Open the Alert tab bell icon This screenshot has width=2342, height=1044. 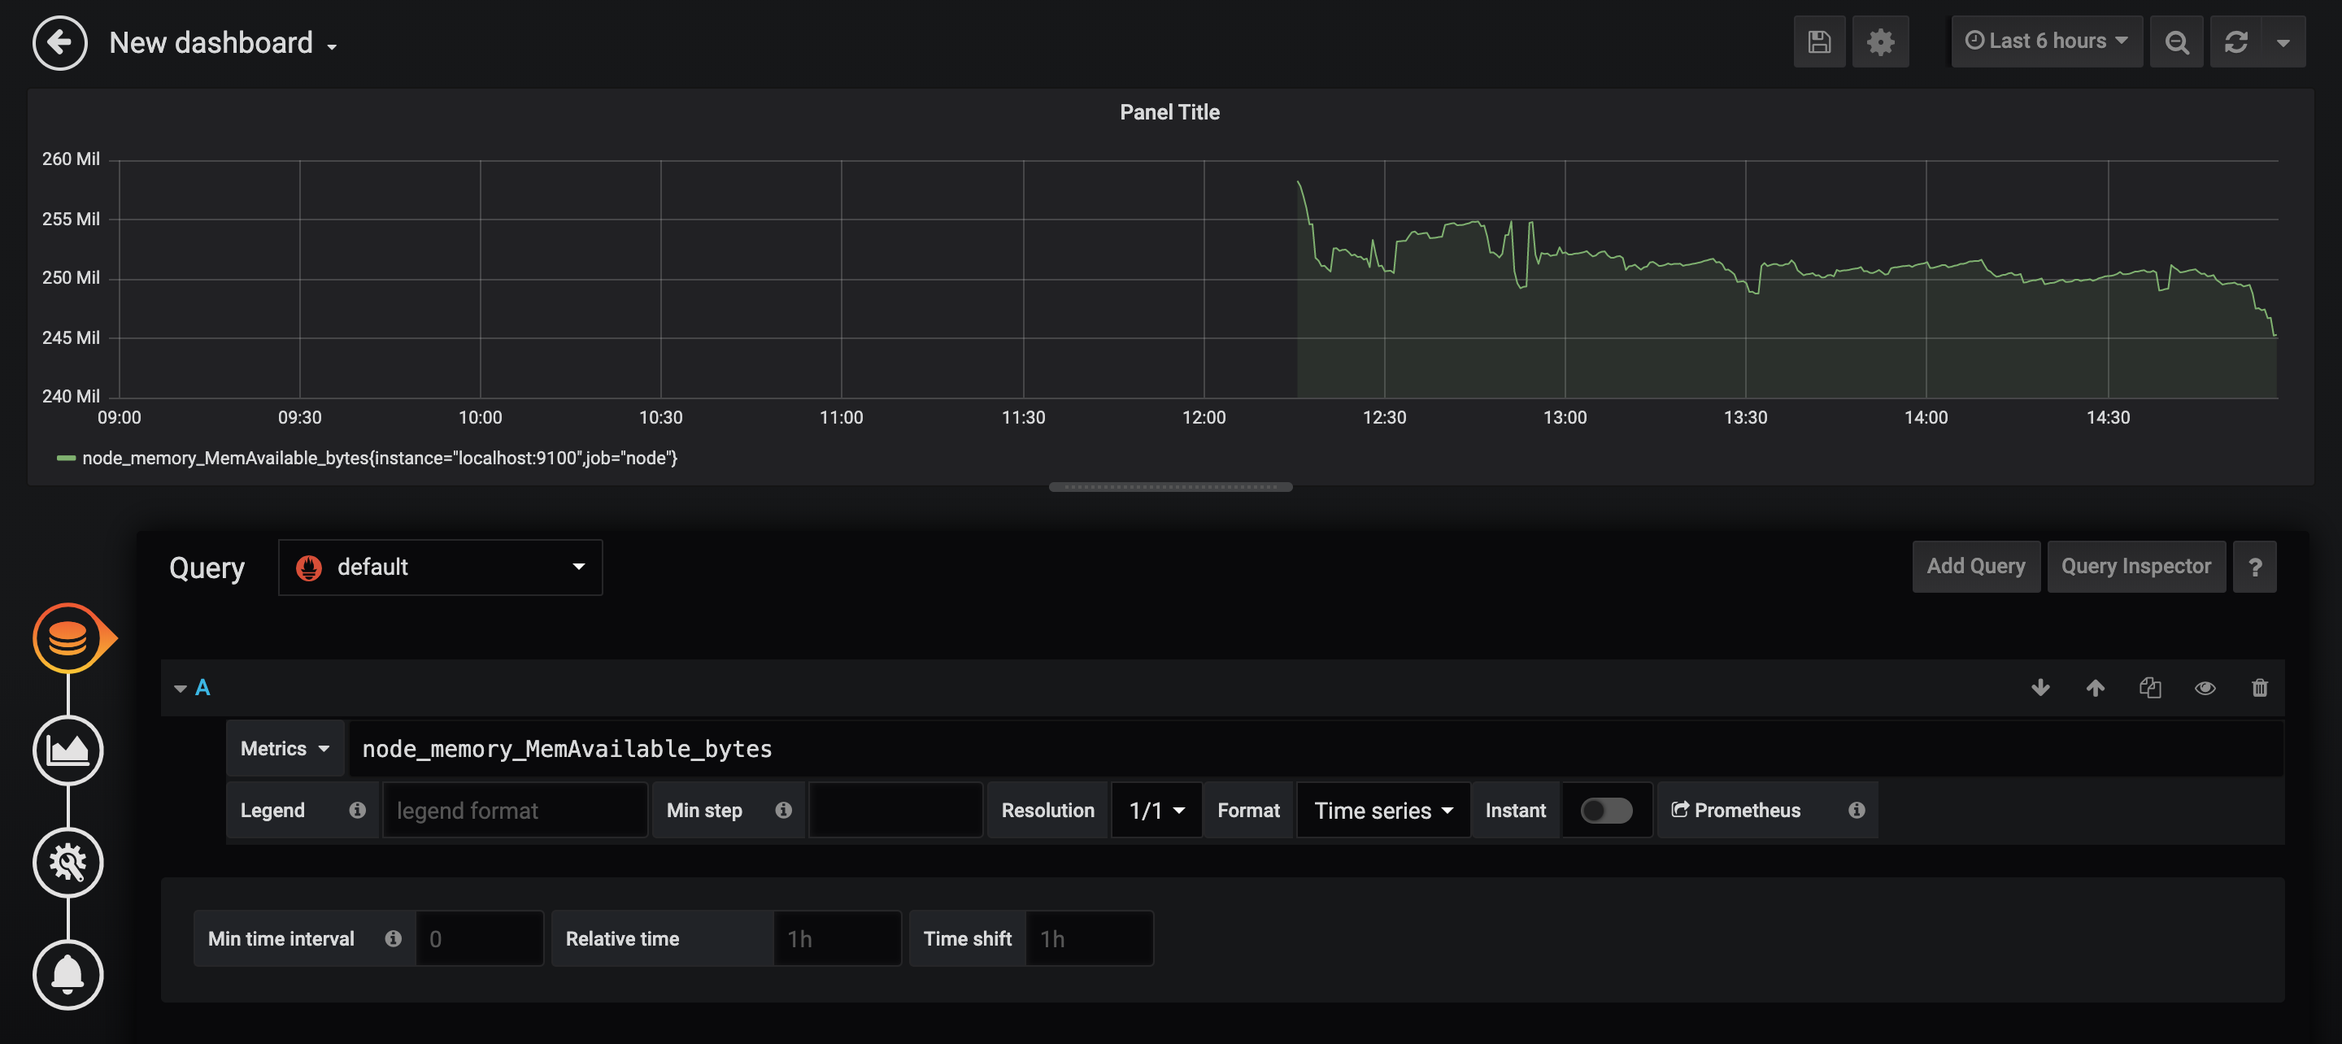(68, 975)
